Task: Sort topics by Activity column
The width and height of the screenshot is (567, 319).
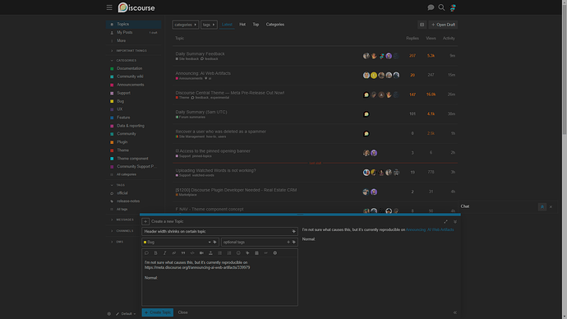Action: click(449, 39)
